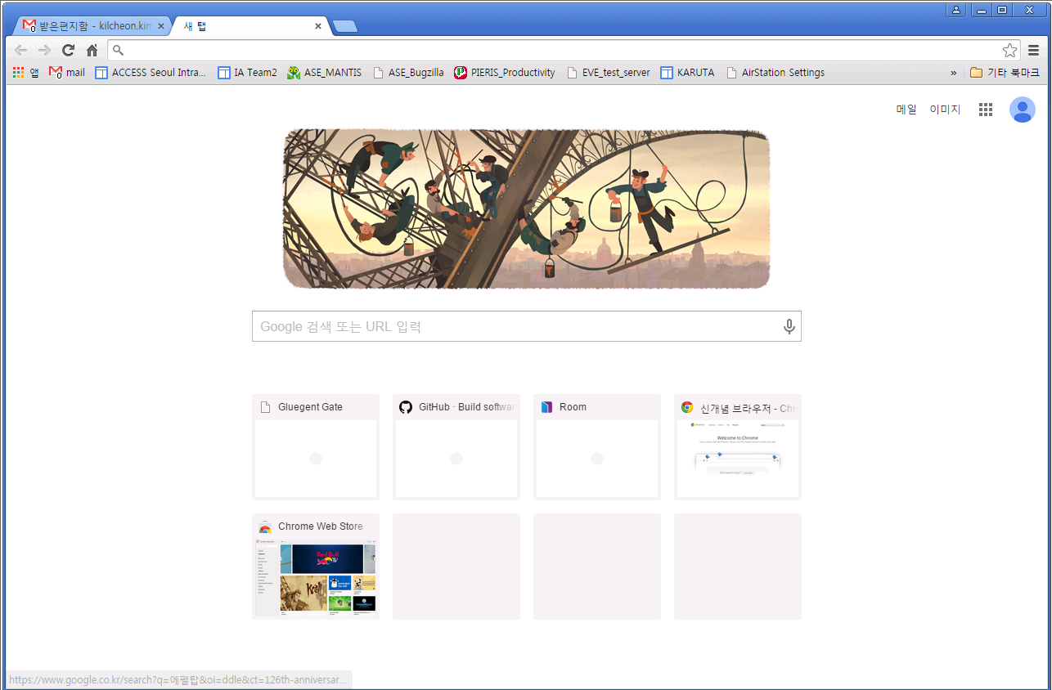Screen dimensions: 1052x690
Task: Open the 메일 link
Action: [x=906, y=110]
